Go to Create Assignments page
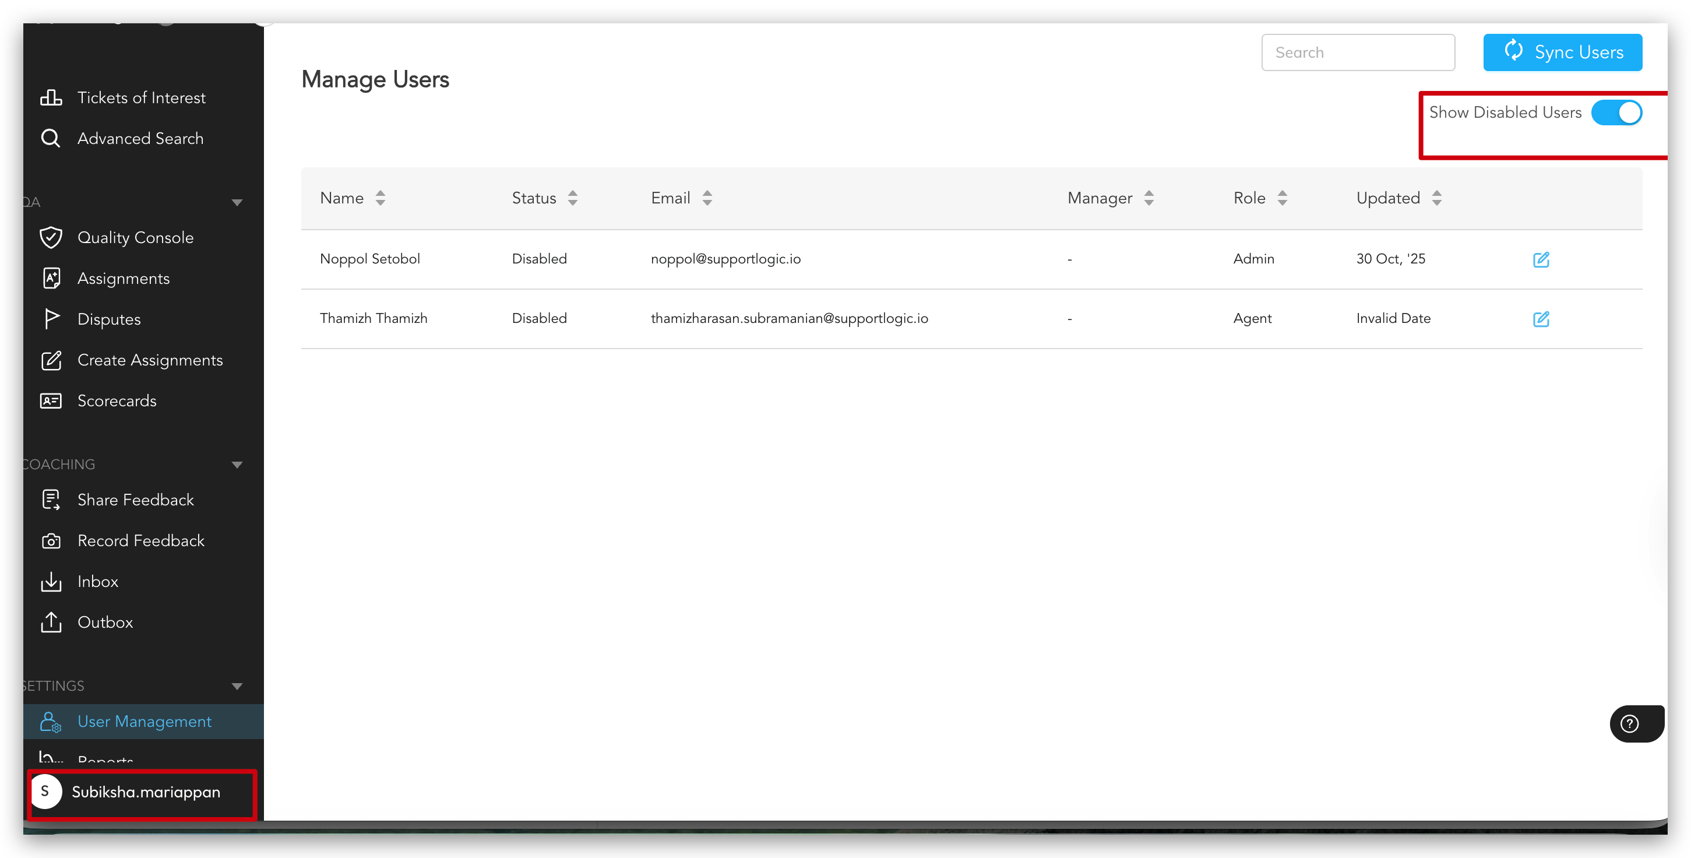 150,360
